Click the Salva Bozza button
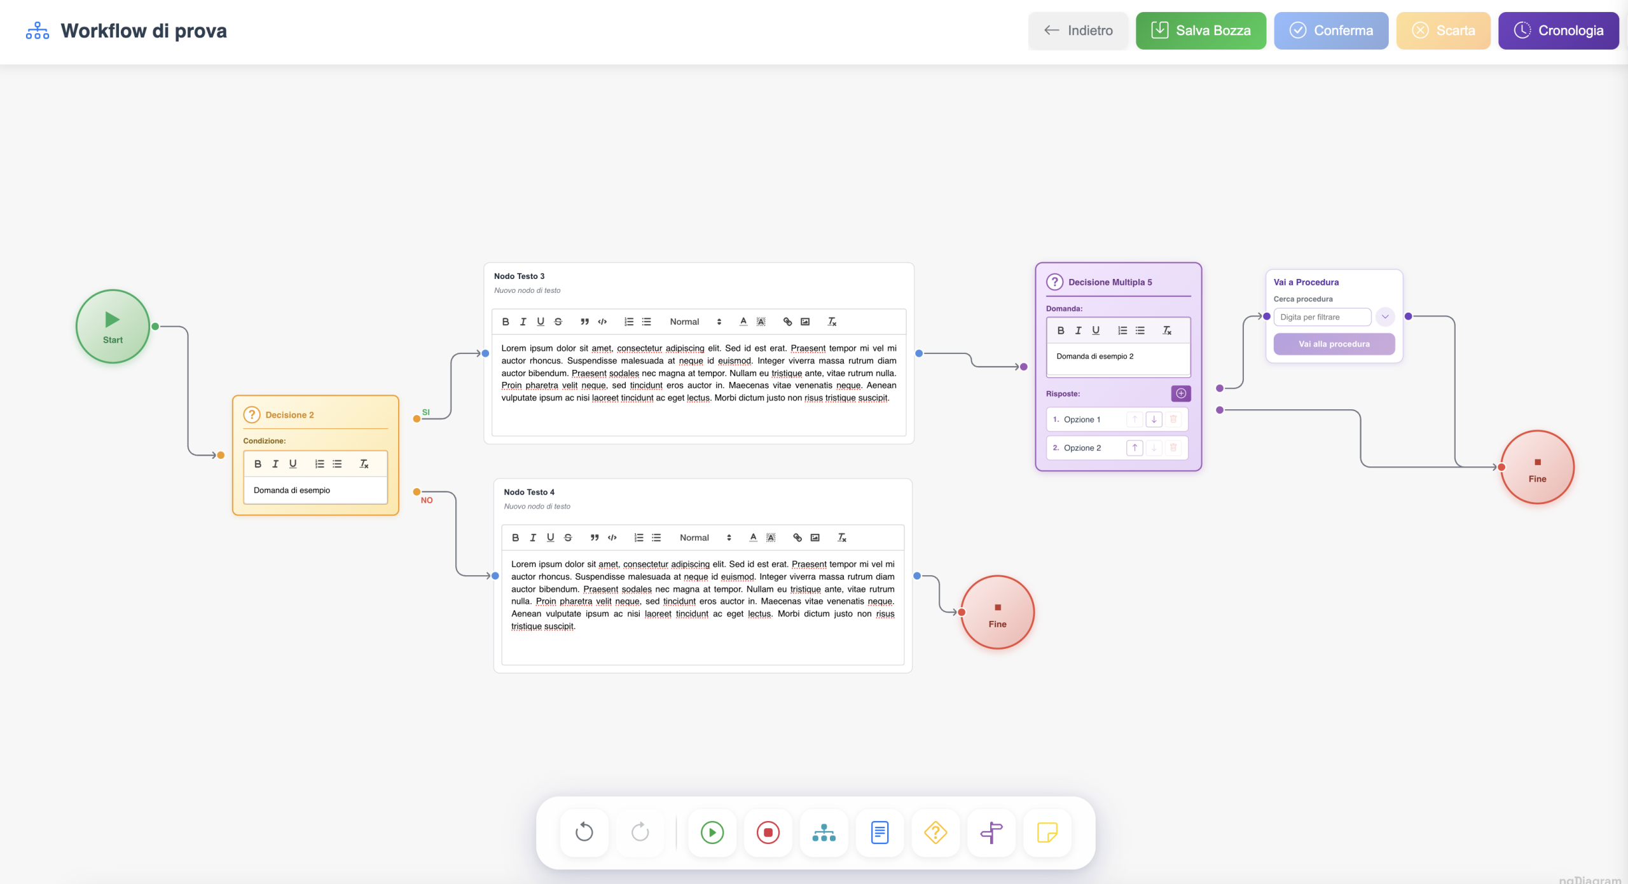Viewport: 1628px width, 884px height. 1201,30
